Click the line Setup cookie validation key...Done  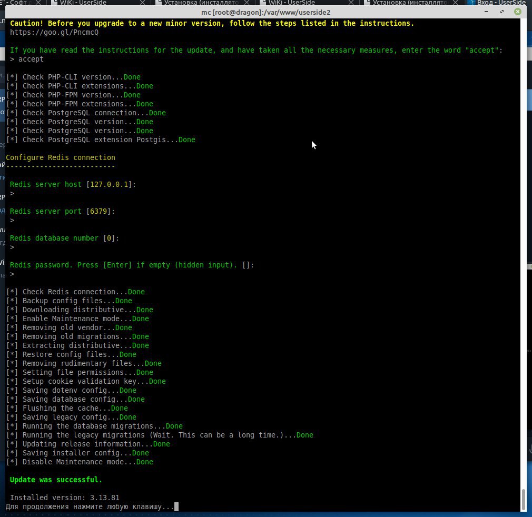(86, 381)
